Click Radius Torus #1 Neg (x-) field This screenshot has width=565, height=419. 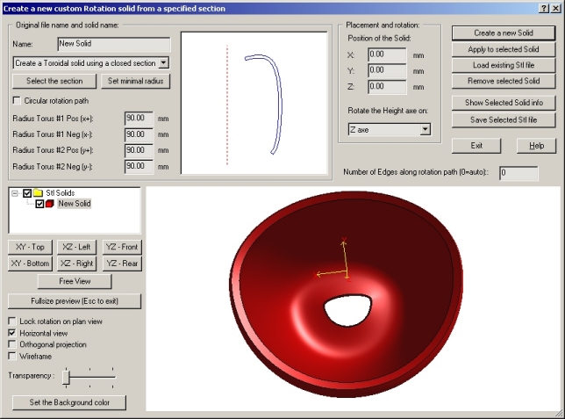[139, 134]
